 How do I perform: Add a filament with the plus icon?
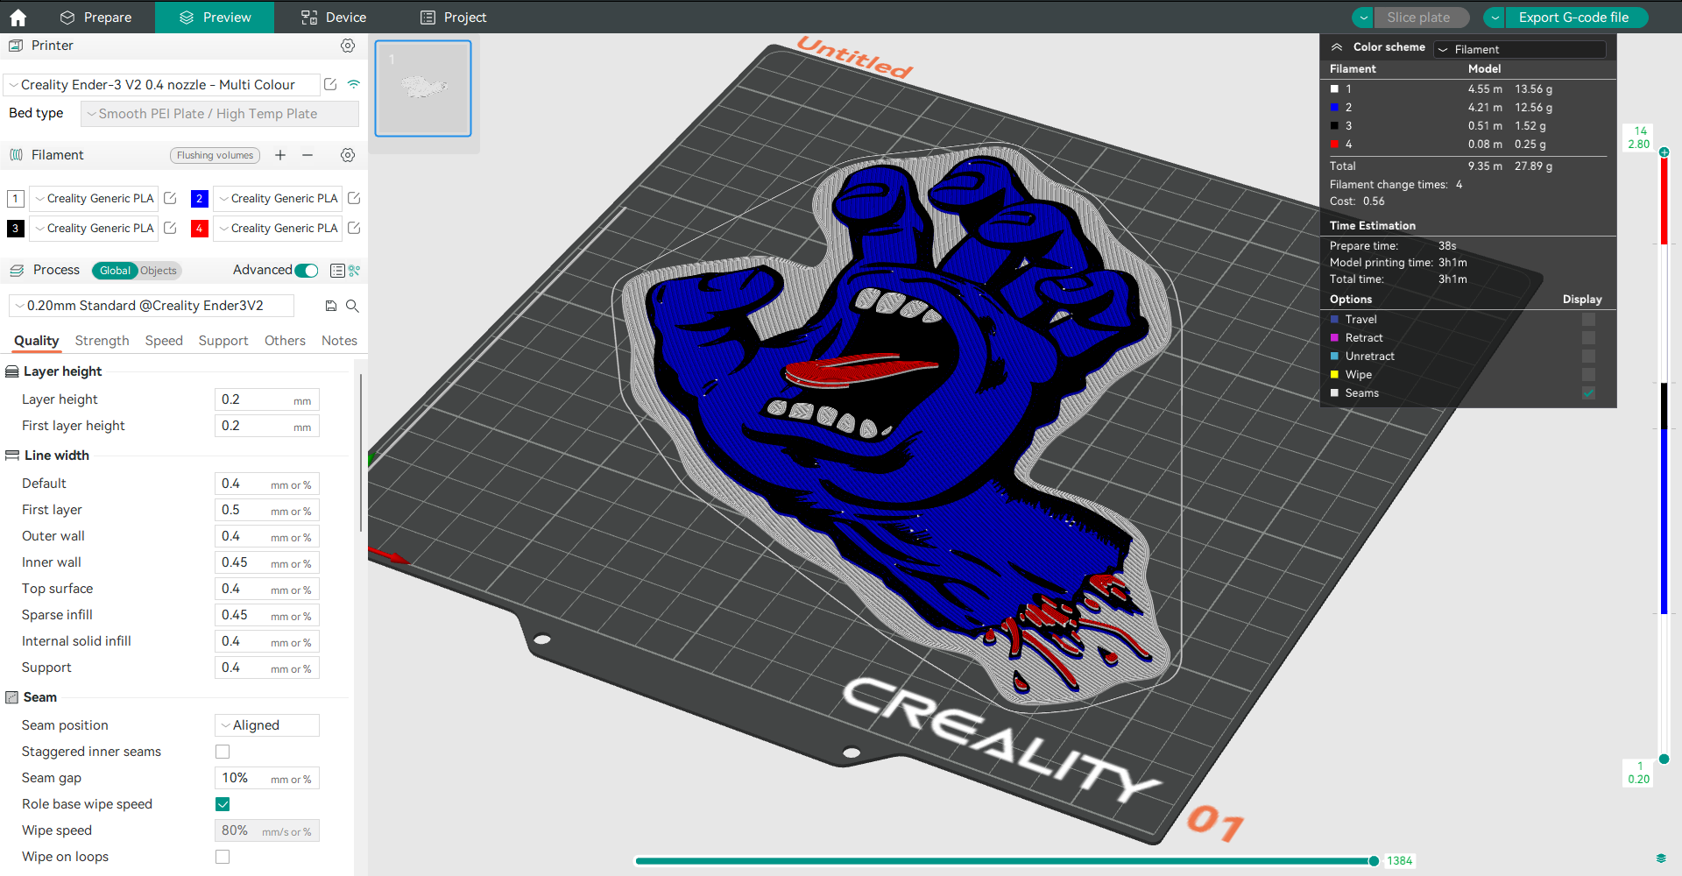click(280, 155)
